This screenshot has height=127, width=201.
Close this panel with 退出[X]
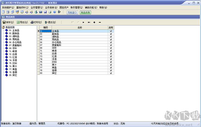point(50,22)
